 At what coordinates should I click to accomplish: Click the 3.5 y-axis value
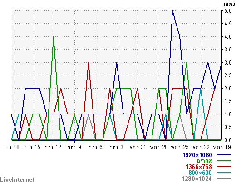pos(228,50)
